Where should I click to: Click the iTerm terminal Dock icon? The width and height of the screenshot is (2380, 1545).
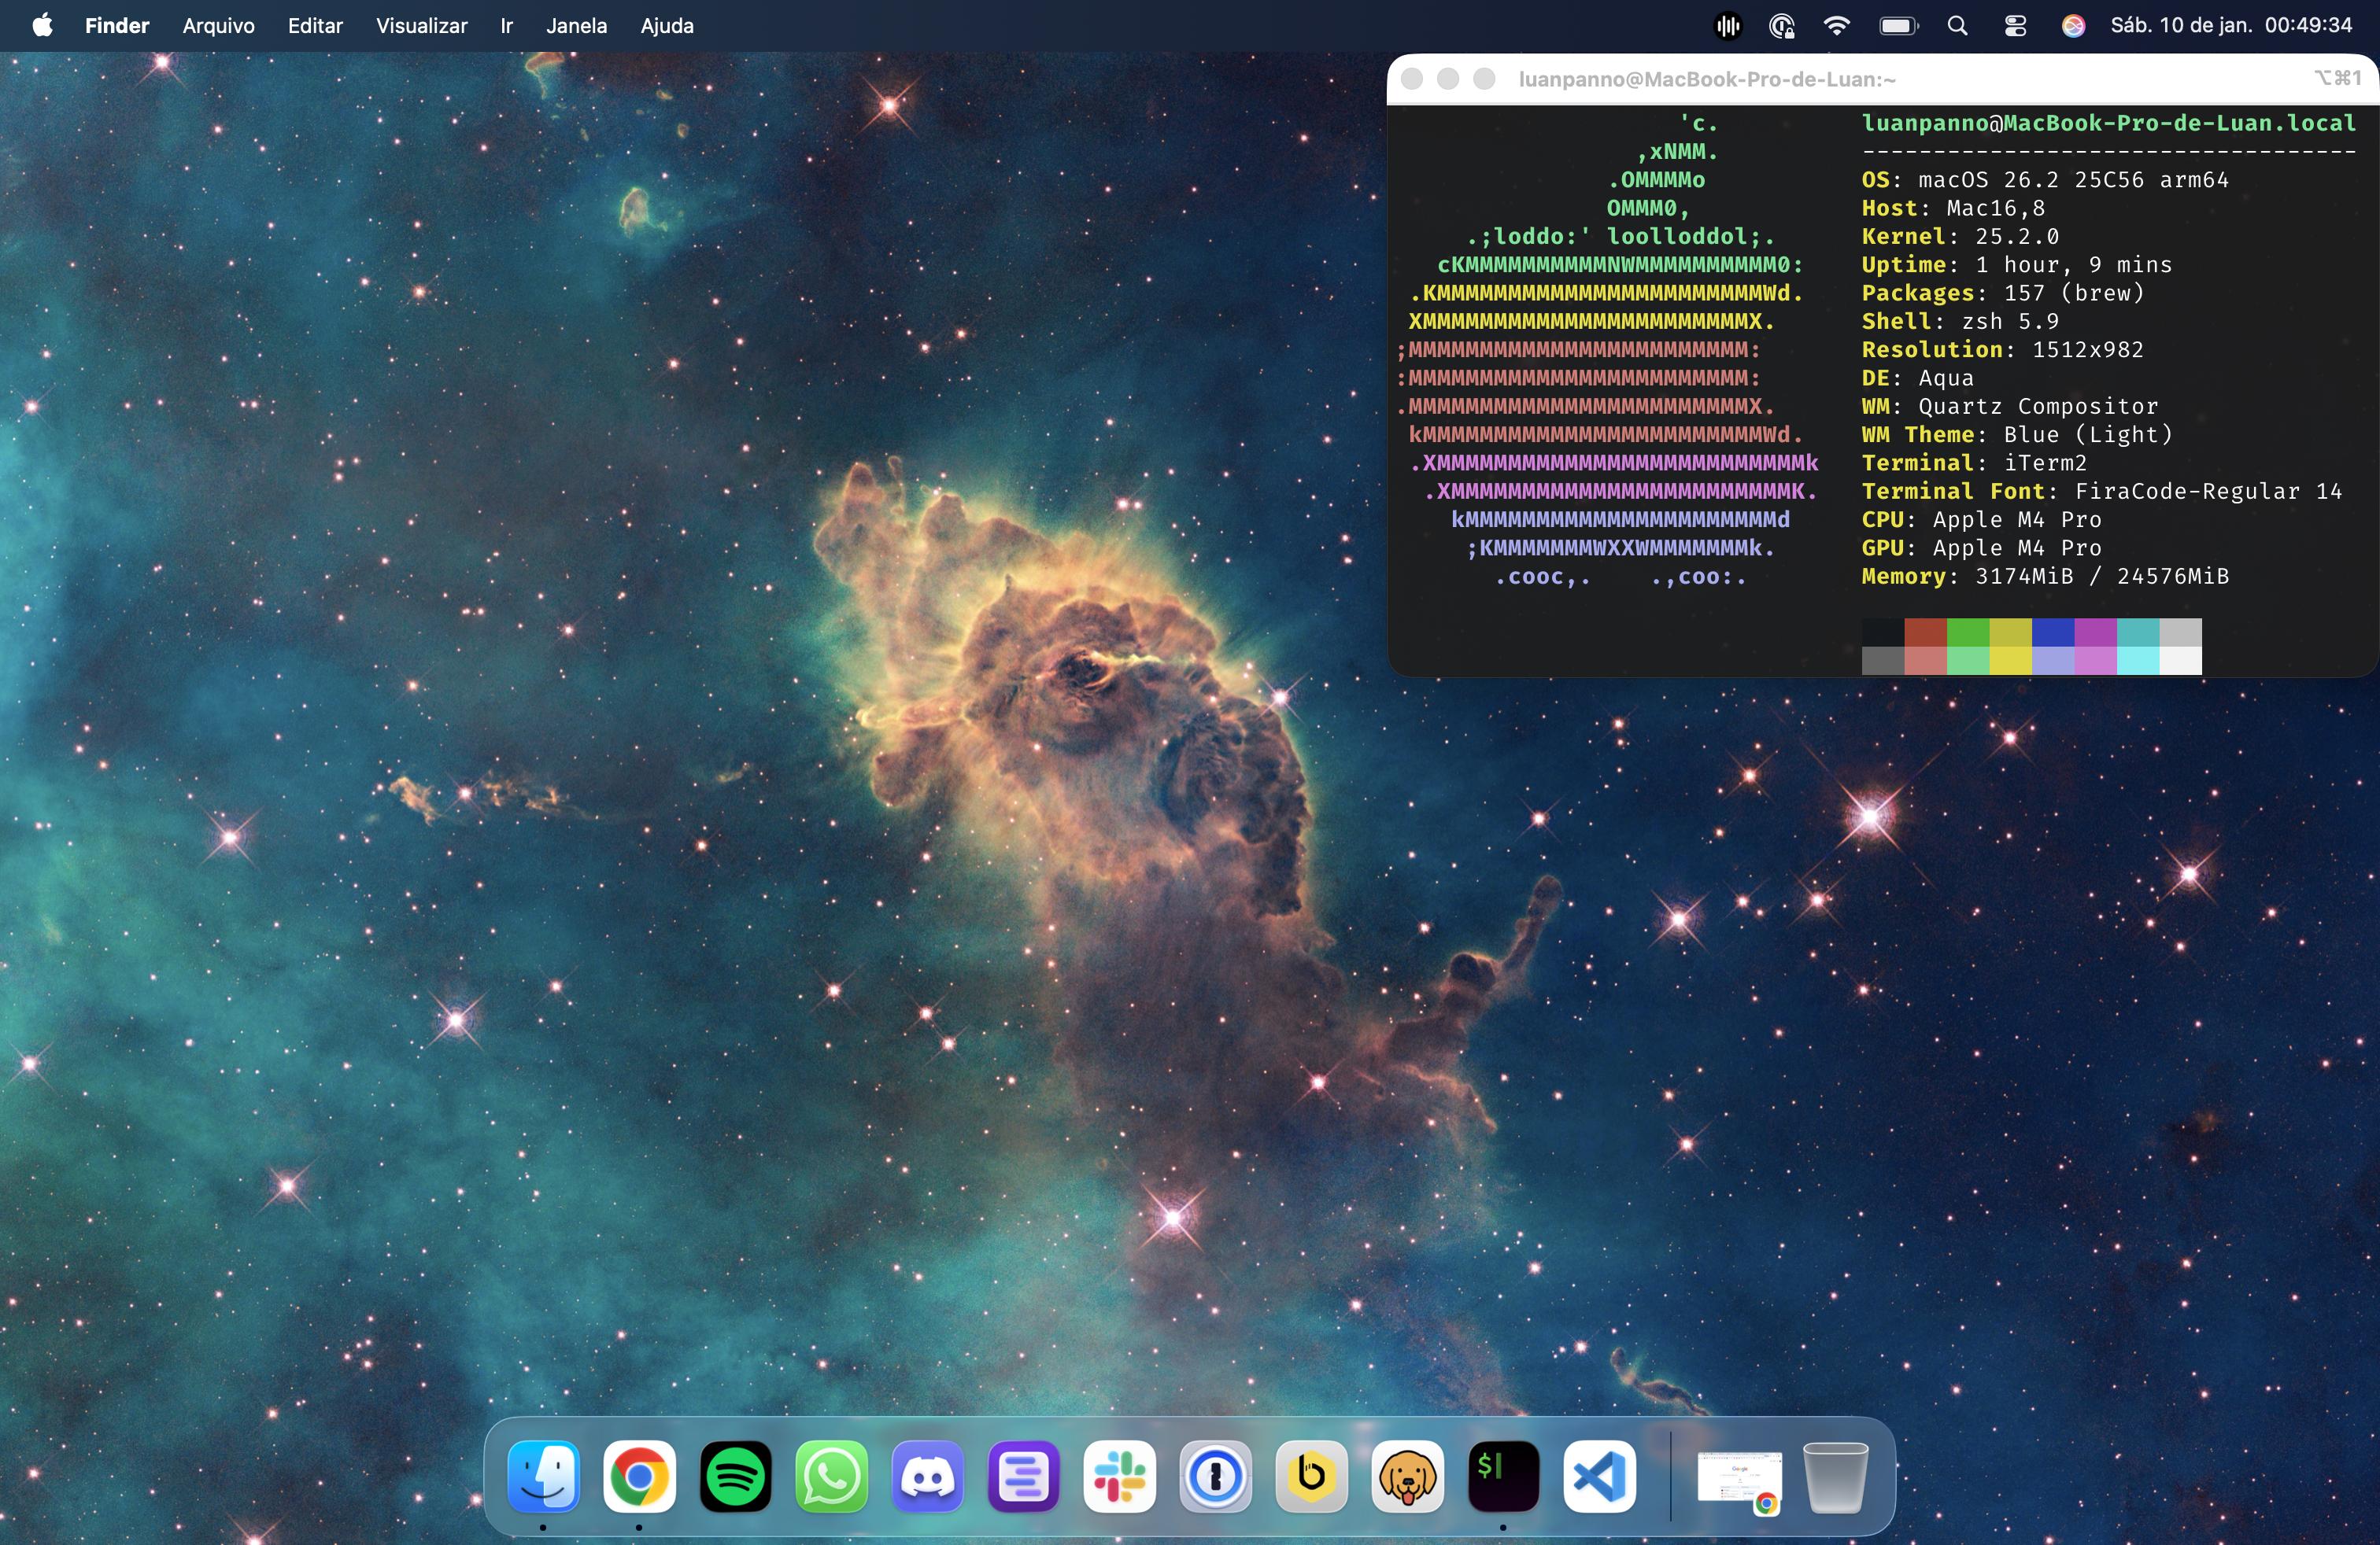point(1503,1476)
